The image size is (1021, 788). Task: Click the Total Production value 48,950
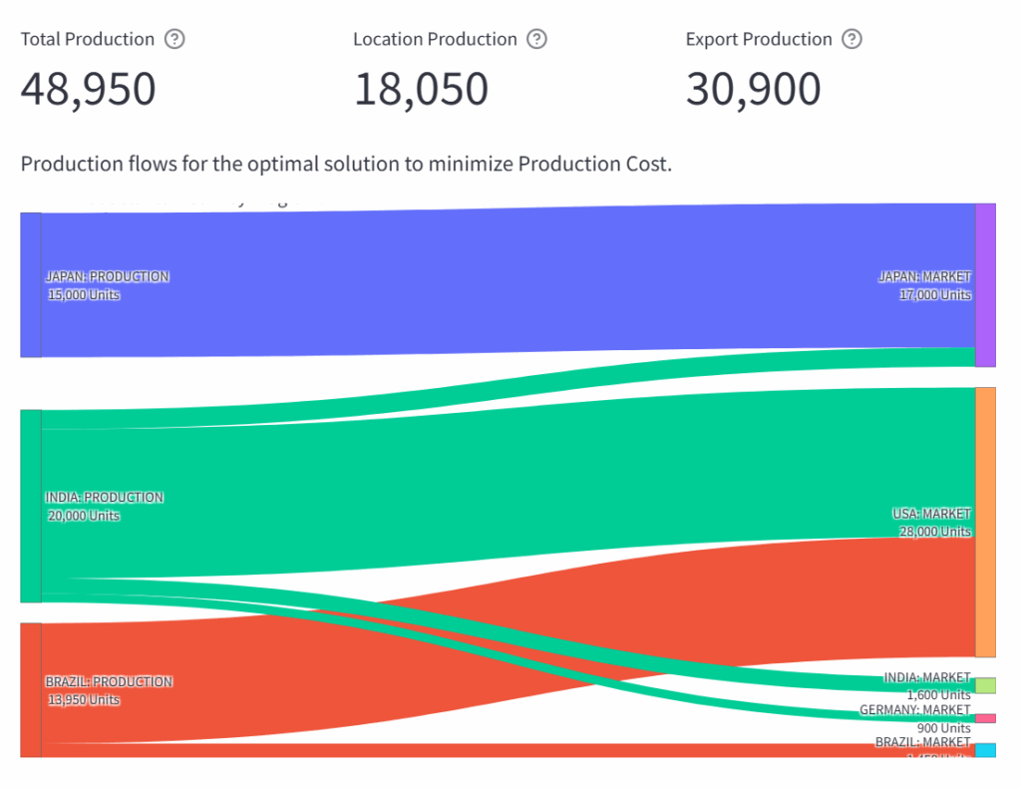pyautogui.click(x=88, y=90)
